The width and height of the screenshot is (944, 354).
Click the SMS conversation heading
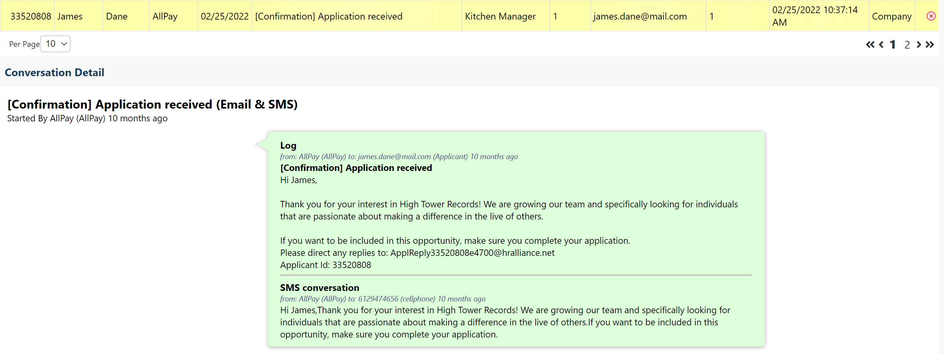[x=320, y=288]
